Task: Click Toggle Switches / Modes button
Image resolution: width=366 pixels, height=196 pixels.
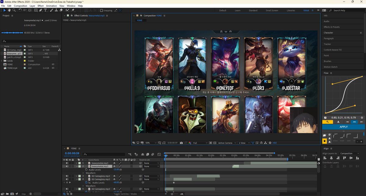Action: [125, 194]
